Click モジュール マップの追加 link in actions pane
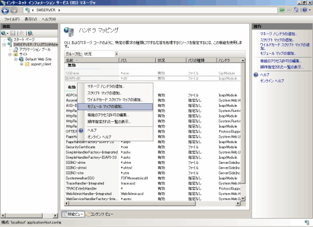313x227 pixels. click(278, 53)
